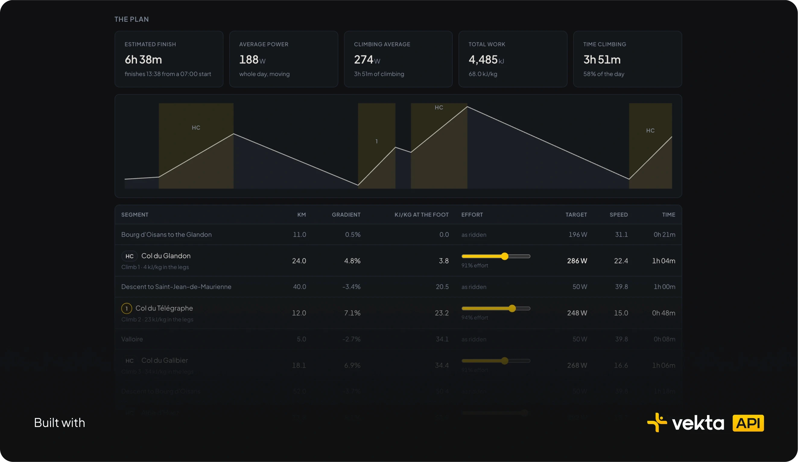This screenshot has height=462, width=798.
Task: Click the 0h 48m time for Col du Télégraphe
Action: (663, 313)
